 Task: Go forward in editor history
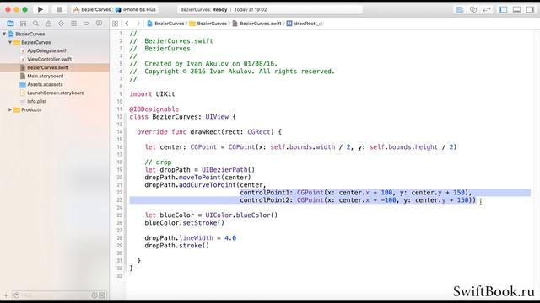(x=138, y=24)
